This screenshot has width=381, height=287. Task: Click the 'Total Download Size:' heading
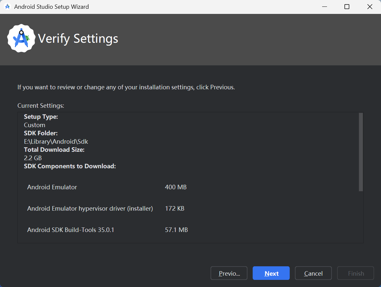point(54,150)
